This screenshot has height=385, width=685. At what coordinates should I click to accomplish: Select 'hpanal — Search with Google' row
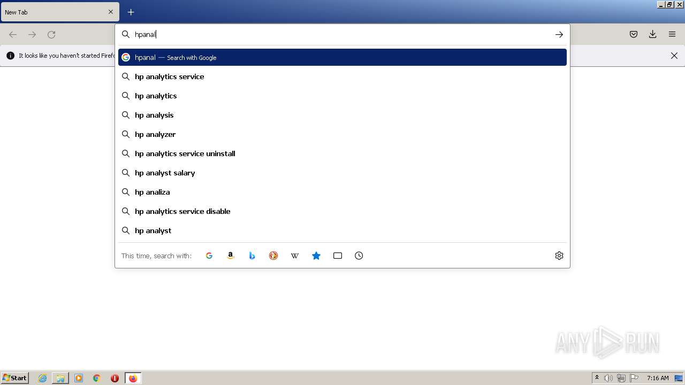pos(342,57)
